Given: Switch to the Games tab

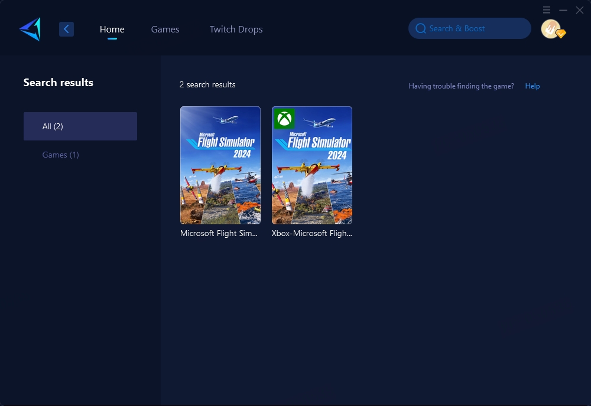Looking at the screenshot, I should pyautogui.click(x=165, y=30).
